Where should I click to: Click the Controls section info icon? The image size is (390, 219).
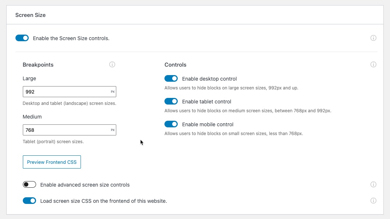373,65
